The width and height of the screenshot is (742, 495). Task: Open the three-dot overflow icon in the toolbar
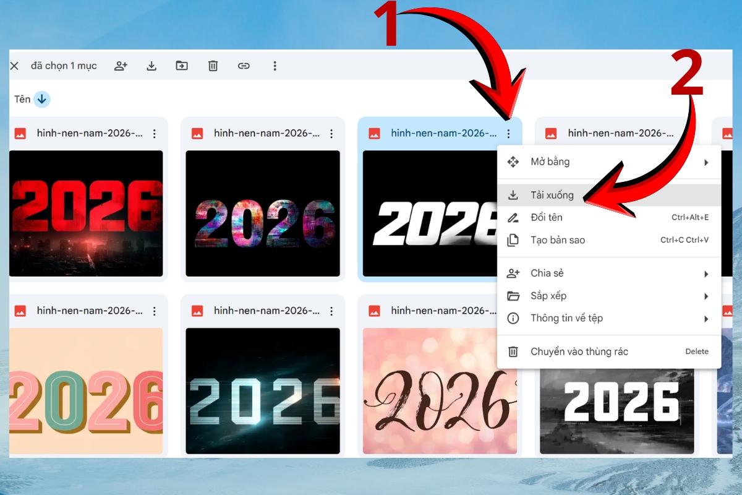point(275,66)
